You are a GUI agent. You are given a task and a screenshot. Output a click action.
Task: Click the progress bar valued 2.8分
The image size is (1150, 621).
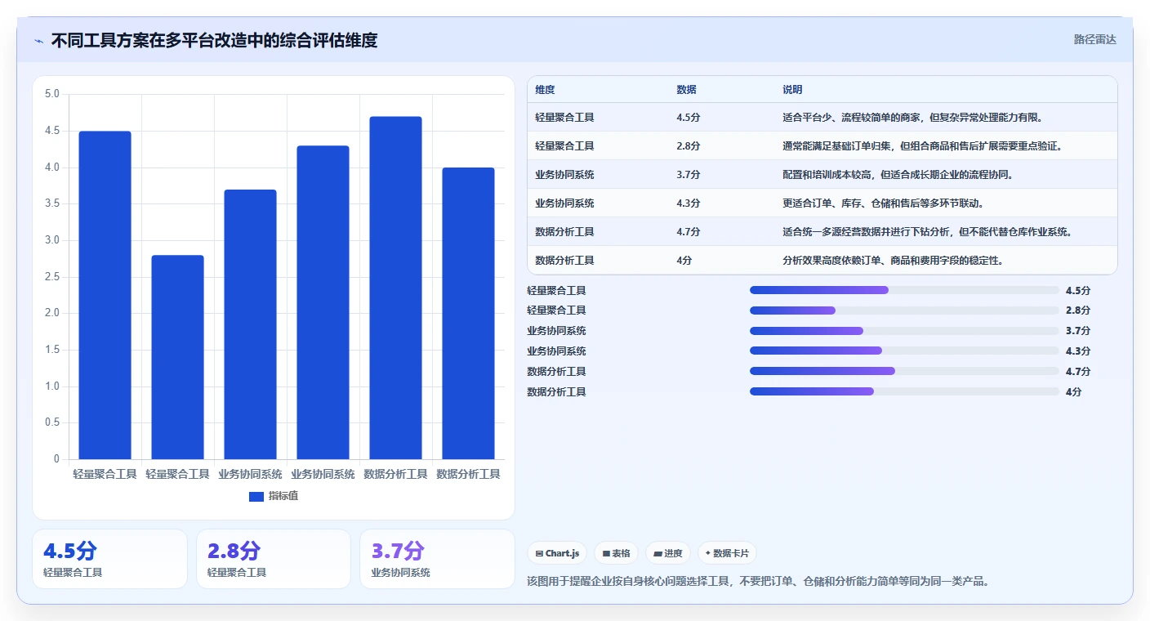coord(904,310)
